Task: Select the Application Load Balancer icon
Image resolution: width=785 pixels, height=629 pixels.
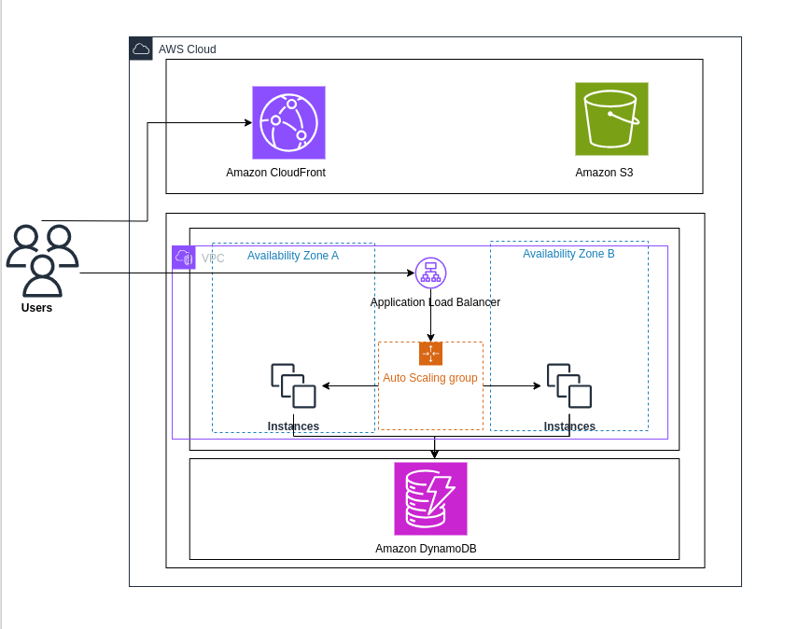Action: (430, 273)
